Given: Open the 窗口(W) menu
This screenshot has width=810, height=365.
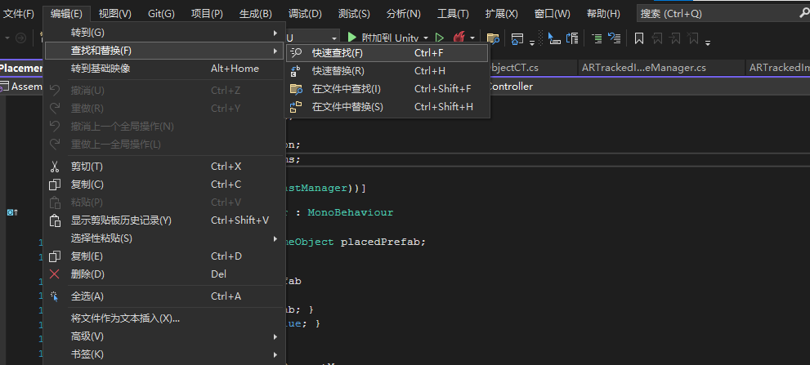Looking at the screenshot, I should [553, 14].
